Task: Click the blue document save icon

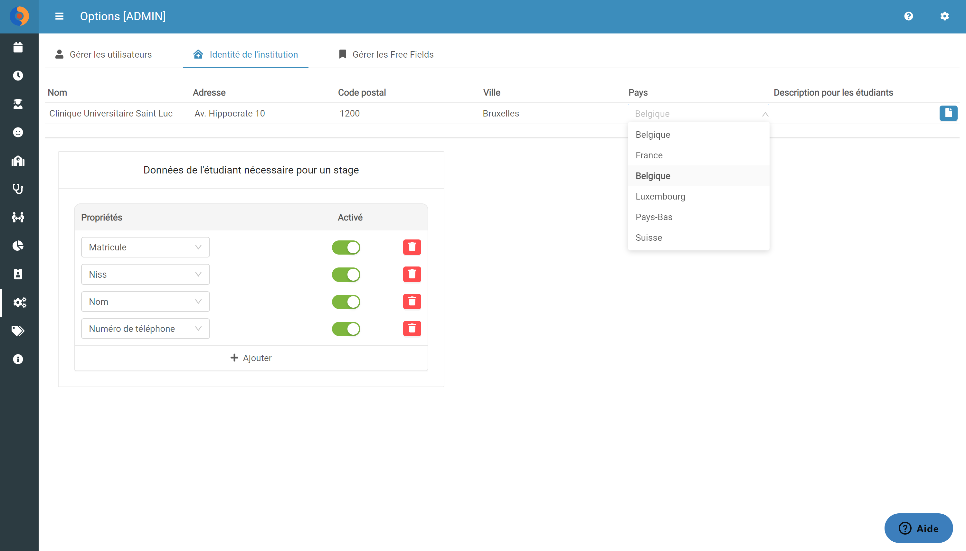Action: point(948,113)
